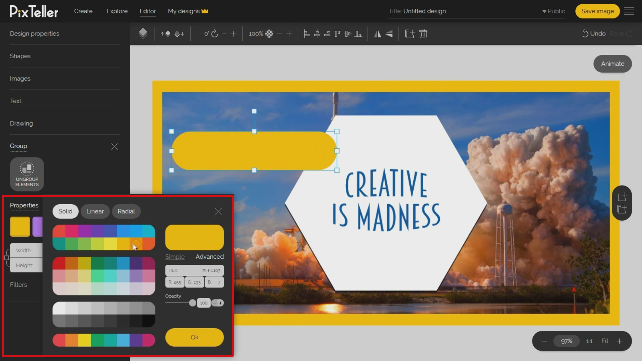Select the Animate button on canvas
This screenshot has width=642, height=361.
613,64
